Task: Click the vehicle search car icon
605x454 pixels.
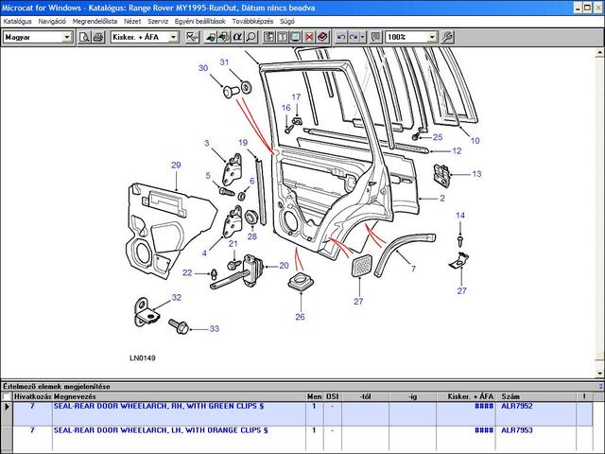Action: (210, 37)
